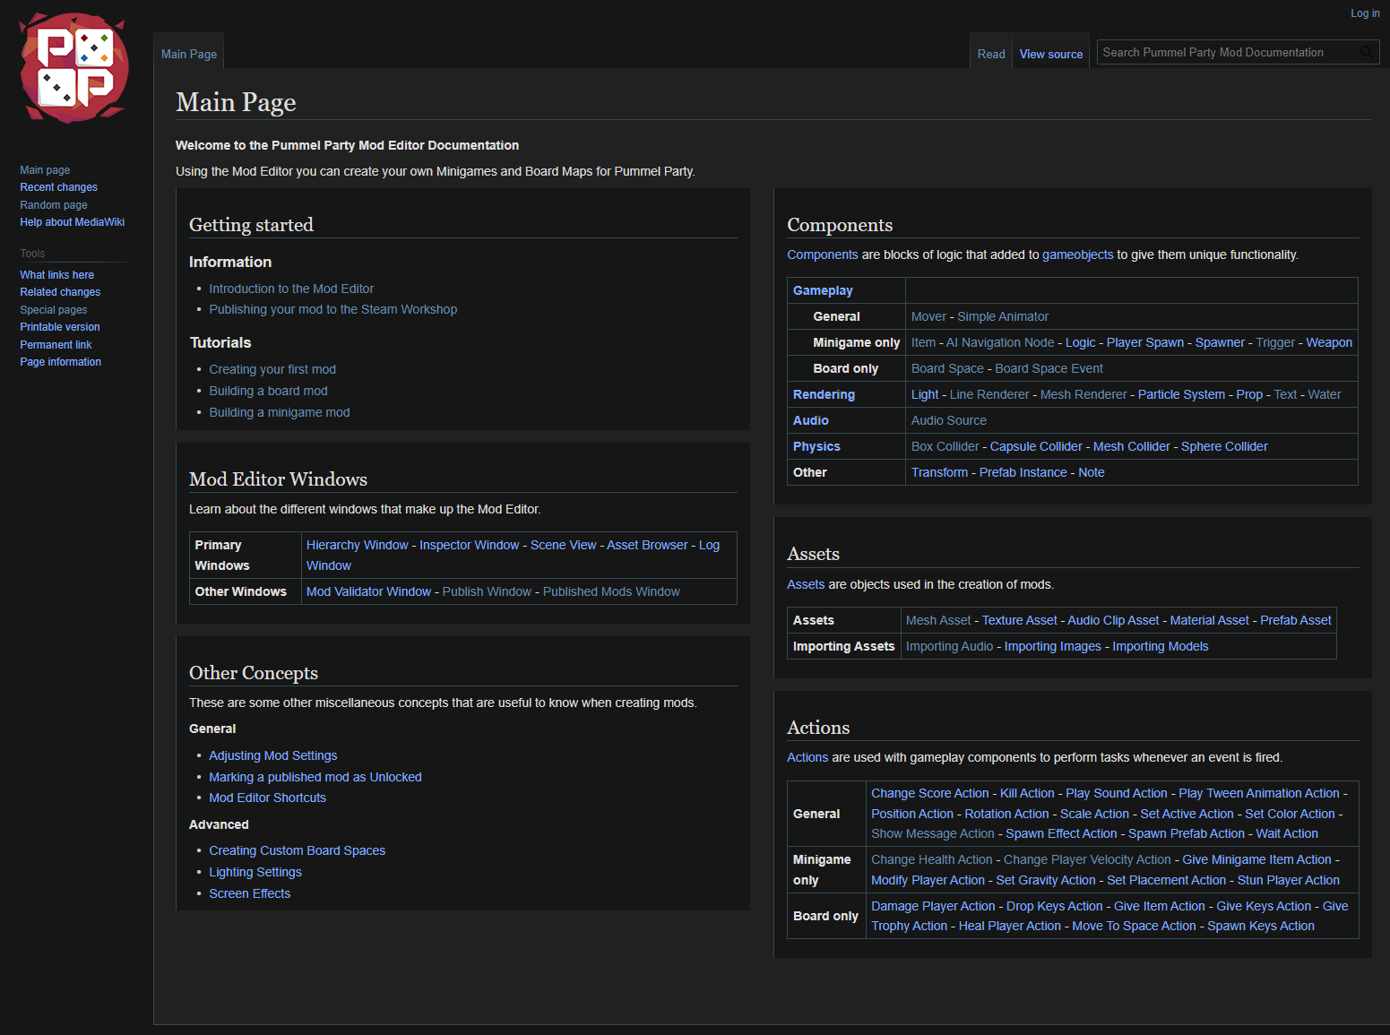Open Gameplay category in Components table
1390x1035 pixels.
pos(823,290)
